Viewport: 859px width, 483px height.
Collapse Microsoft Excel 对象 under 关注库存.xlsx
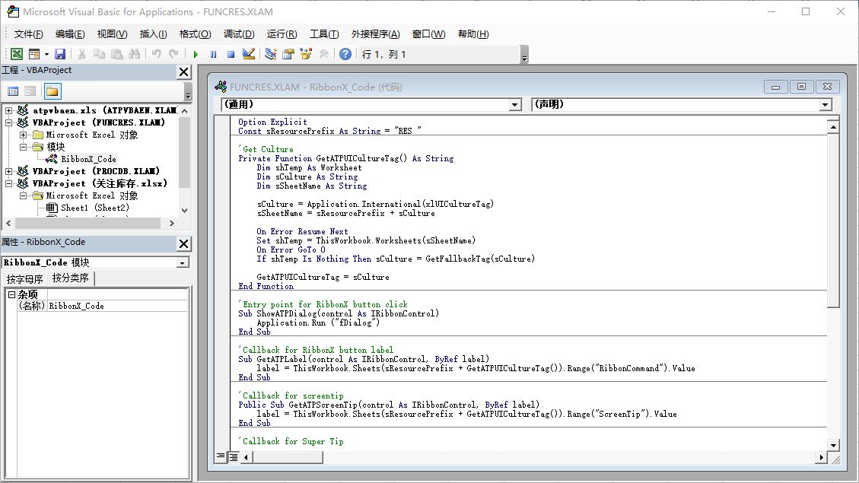click(x=23, y=195)
